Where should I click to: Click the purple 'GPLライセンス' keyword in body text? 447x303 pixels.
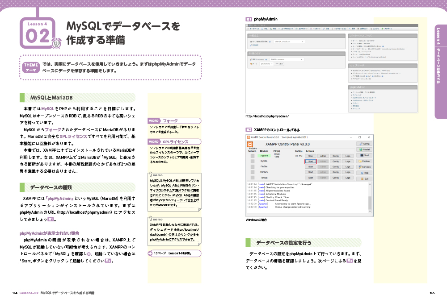pos(73,136)
